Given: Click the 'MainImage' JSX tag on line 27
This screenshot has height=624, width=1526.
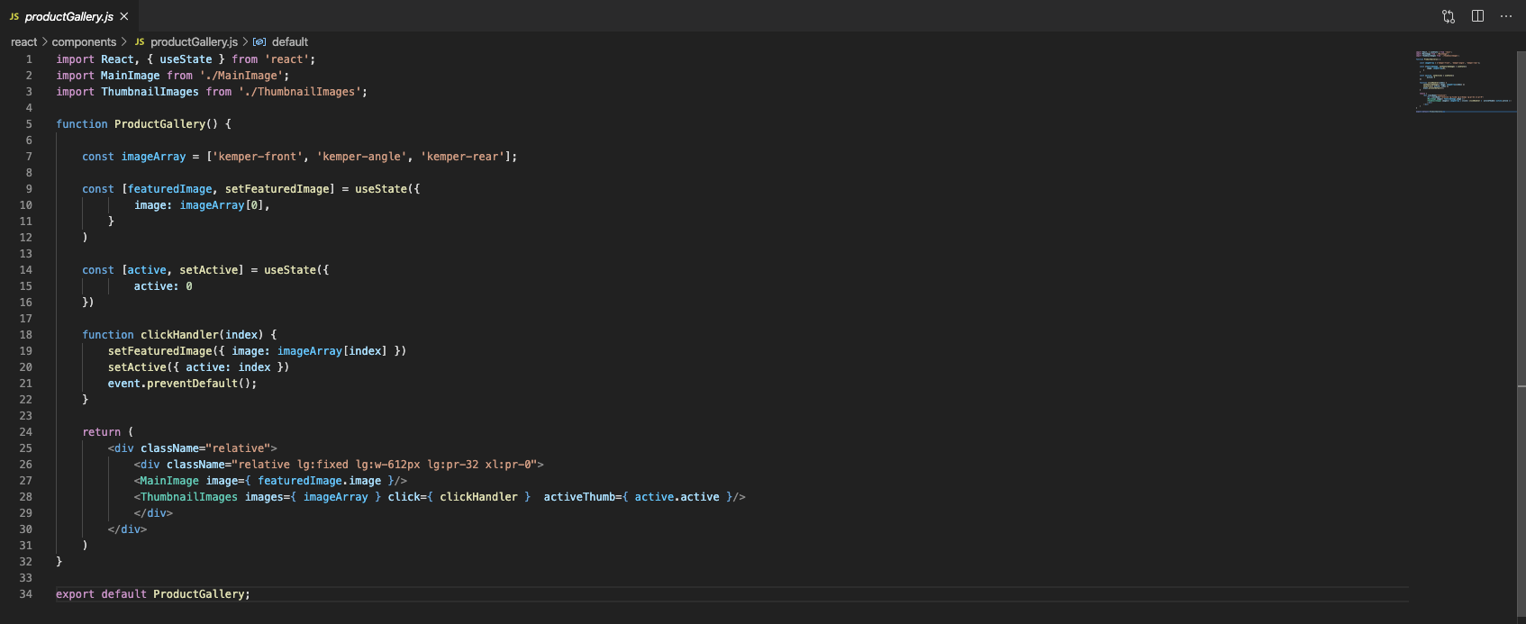Looking at the screenshot, I should point(169,481).
